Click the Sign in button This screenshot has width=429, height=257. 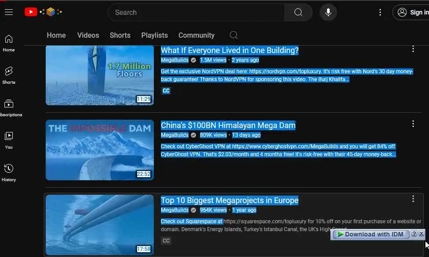point(411,12)
